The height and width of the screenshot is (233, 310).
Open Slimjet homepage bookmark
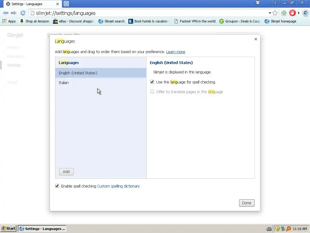tap(280, 21)
